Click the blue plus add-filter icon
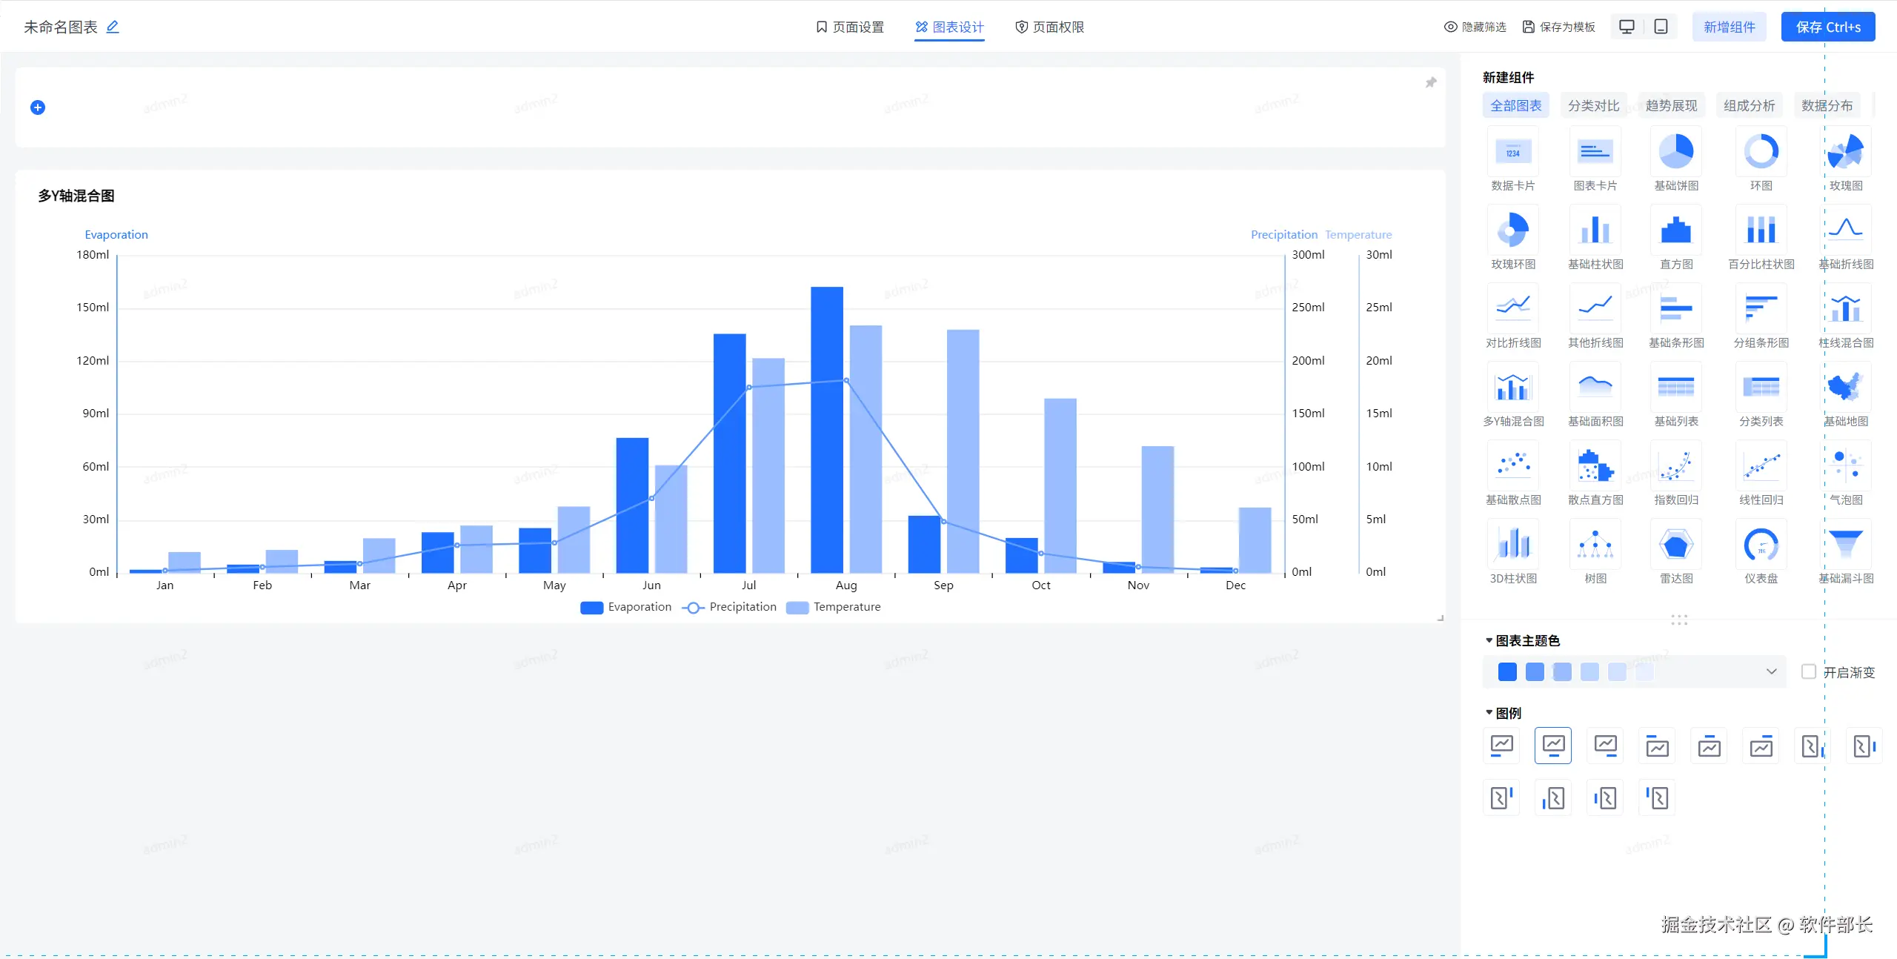The image size is (1897, 959). [x=38, y=107]
